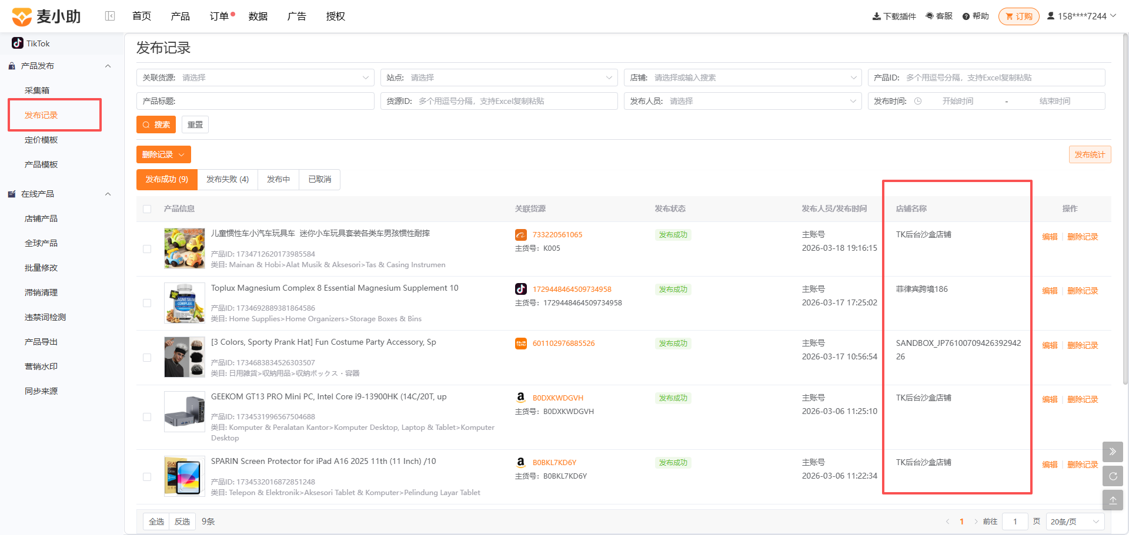Collapse the sidebar using the toggle icon
This screenshot has width=1129, height=535.
click(x=110, y=16)
